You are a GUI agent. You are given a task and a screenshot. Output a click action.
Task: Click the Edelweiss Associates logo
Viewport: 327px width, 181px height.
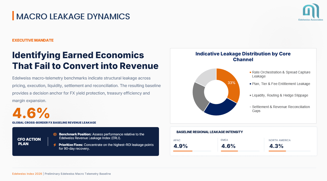tap(311, 12)
